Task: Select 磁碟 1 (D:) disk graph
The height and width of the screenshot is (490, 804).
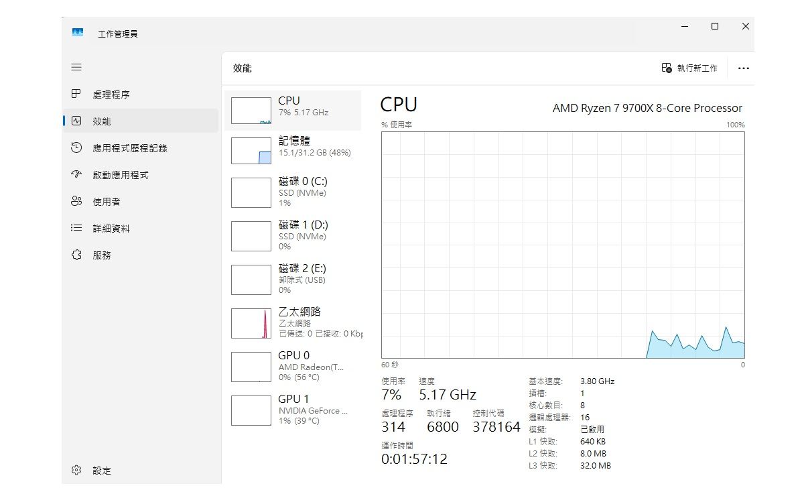Action: tap(251, 236)
